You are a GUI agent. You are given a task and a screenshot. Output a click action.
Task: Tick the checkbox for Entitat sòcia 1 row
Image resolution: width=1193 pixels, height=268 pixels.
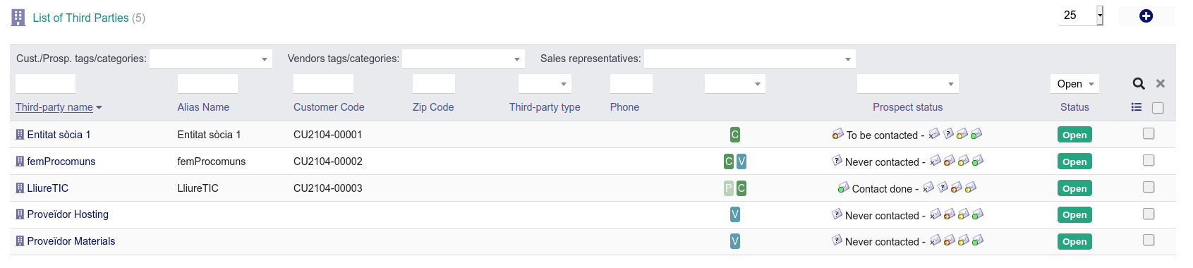tap(1149, 133)
